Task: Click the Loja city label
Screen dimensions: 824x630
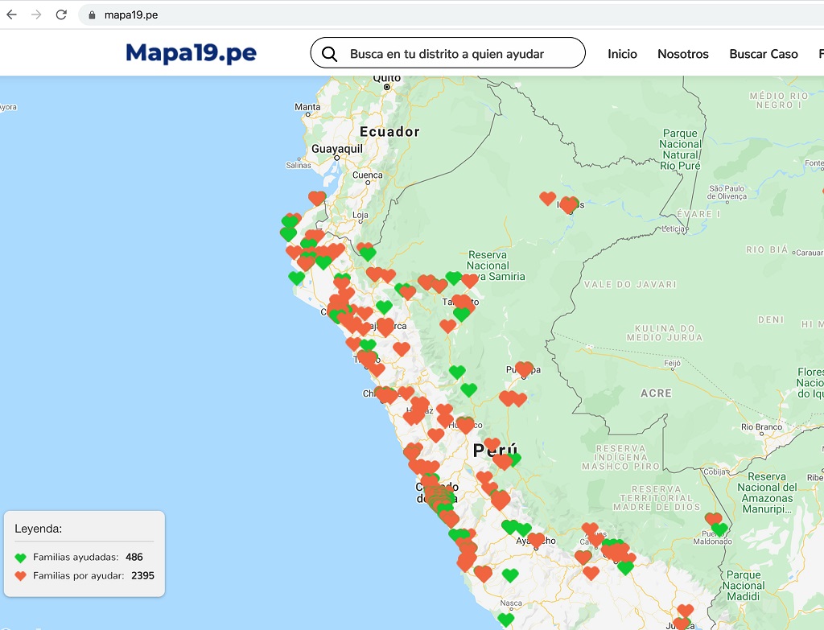Action: tap(360, 215)
